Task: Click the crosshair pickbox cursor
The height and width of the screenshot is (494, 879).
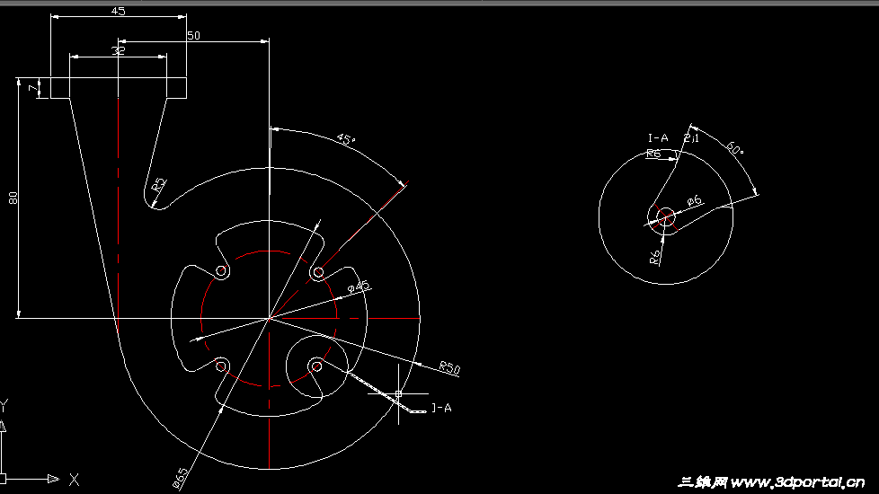Action: point(398,393)
